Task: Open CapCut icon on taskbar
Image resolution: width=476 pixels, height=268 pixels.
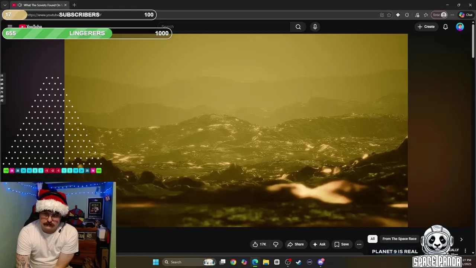Action: [x=277, y=262]
